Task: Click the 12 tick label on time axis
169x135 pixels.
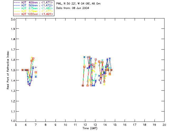Action: pos(85,125)
